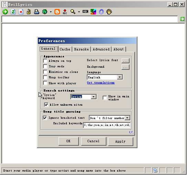Open the Get translations link

(x=101, y=82)
